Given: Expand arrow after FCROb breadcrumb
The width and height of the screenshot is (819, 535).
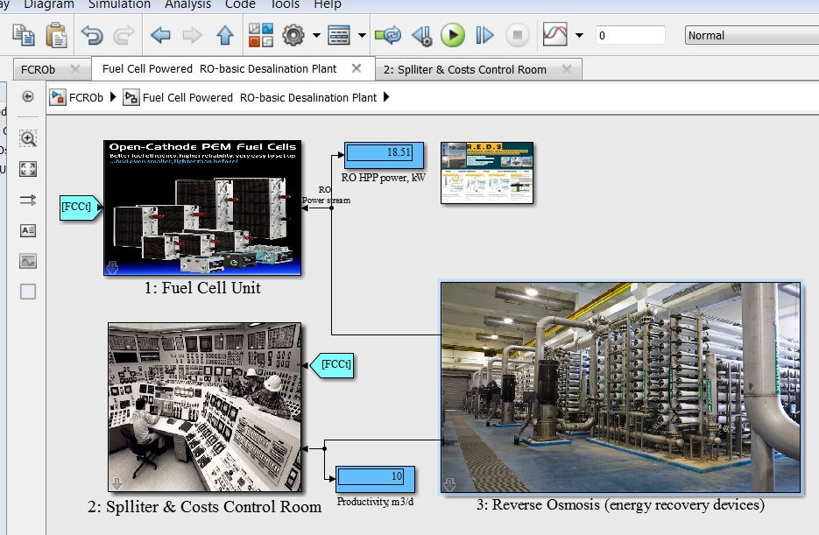Looking at the screenshot, I should click(x=113, y=97).
